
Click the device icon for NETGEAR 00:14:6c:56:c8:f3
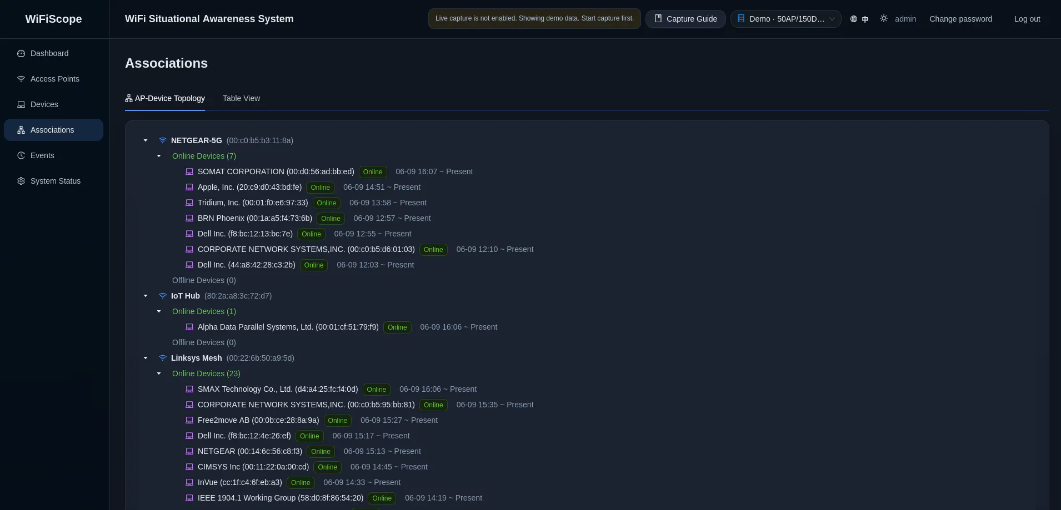[189, 451]
